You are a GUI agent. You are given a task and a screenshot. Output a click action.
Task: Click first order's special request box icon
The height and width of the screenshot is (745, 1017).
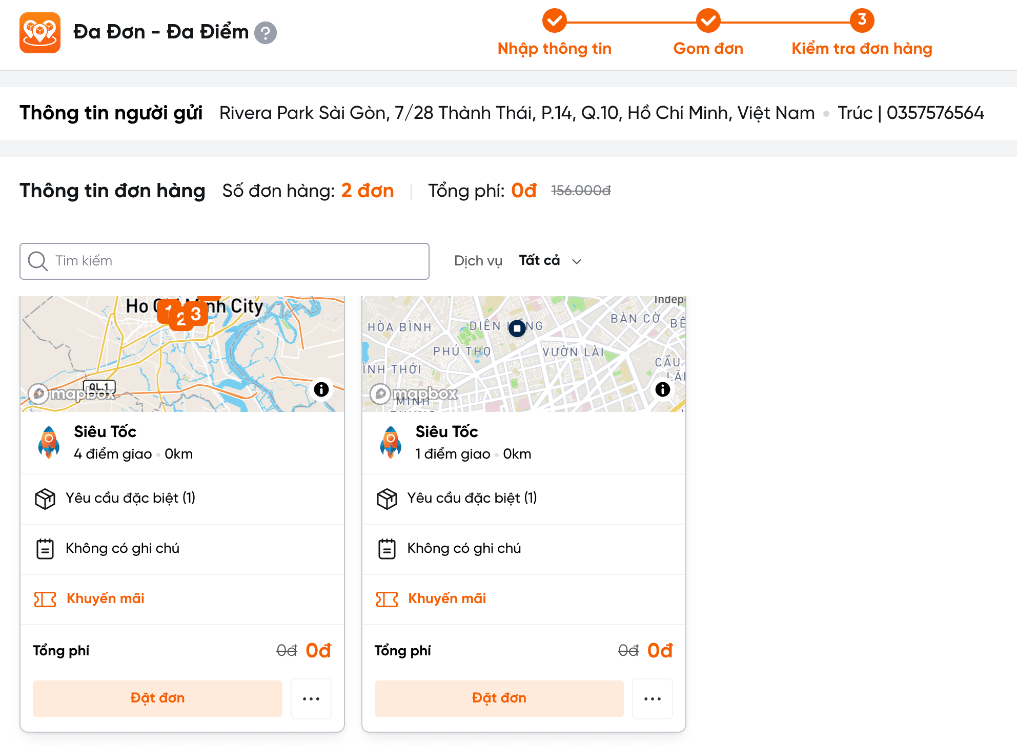pos(45,499)
